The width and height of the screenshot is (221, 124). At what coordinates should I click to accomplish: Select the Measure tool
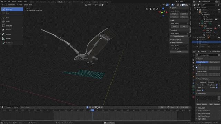coord(12,38)
